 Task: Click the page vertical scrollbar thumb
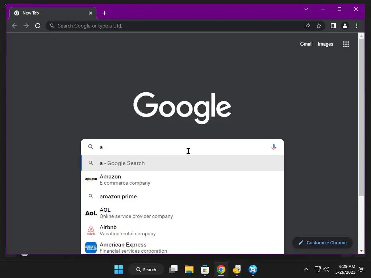tap(361, 118)
